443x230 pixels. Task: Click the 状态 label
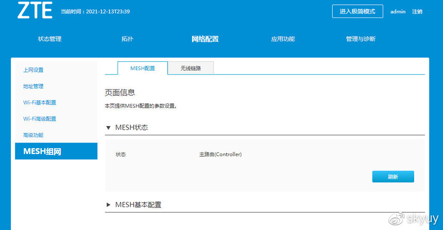(121, 154)
